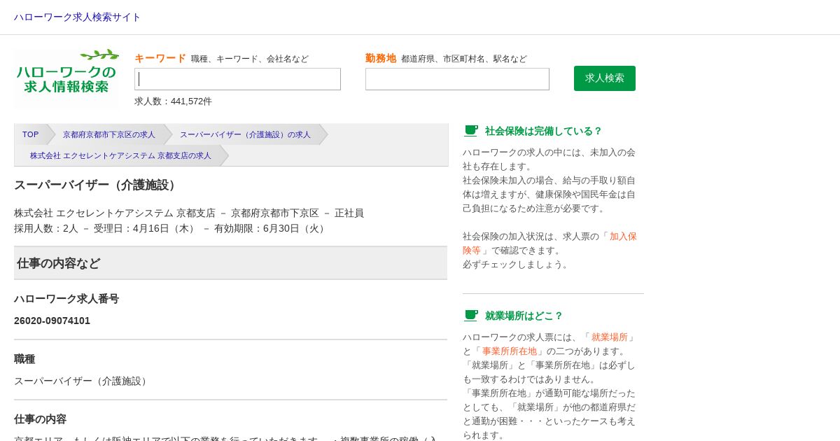
Task: Click the キーワード orange label
Action: (160, 58)
